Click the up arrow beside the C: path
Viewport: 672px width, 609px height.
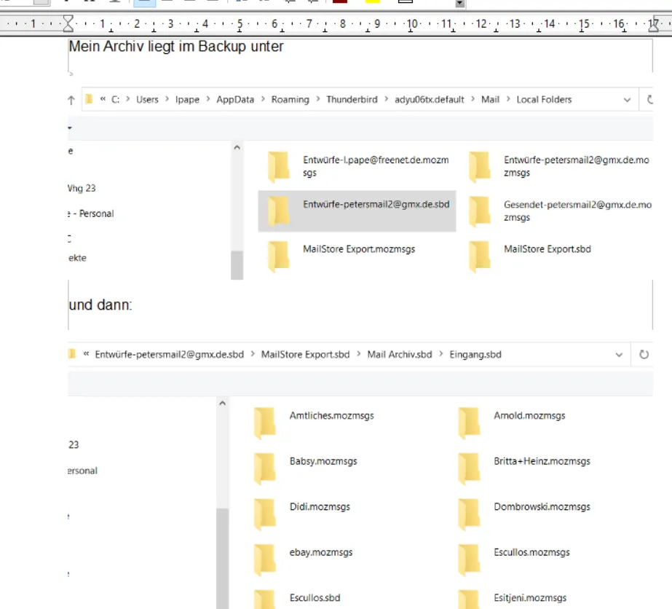point(71,100)
